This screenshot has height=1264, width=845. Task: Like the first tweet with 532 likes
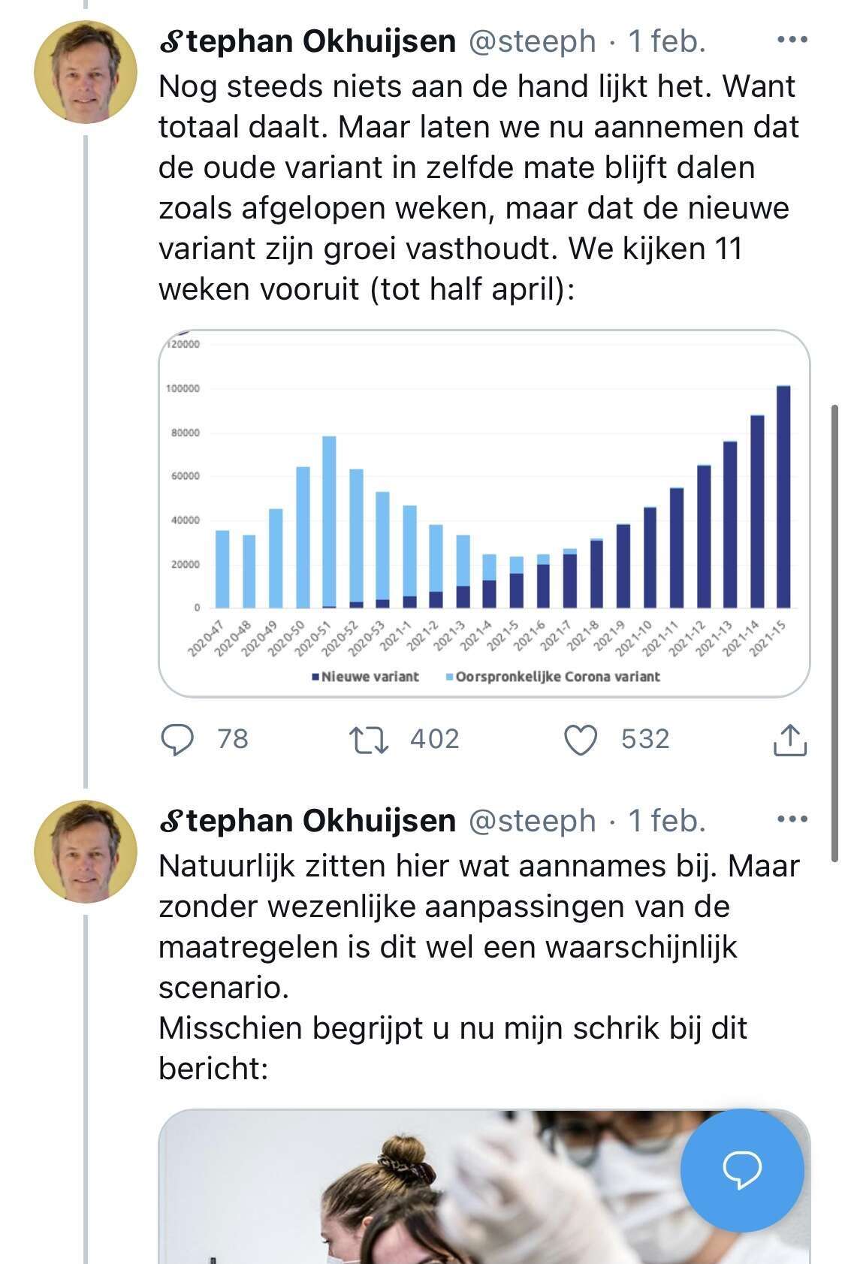[581, 740]
